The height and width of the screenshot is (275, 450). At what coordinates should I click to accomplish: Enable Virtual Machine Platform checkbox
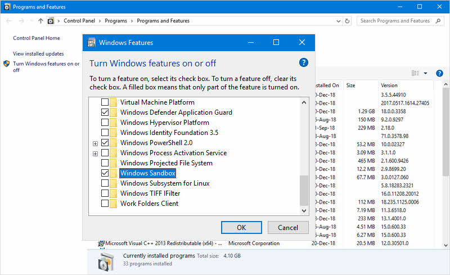point(105,102)
